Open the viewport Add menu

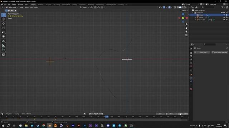click(x=31, y=7)
